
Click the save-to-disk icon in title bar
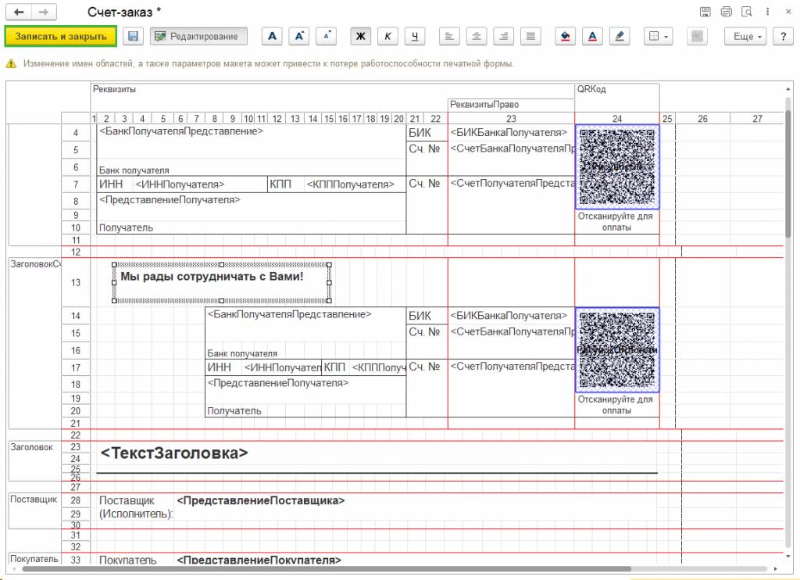pos(705,12)
